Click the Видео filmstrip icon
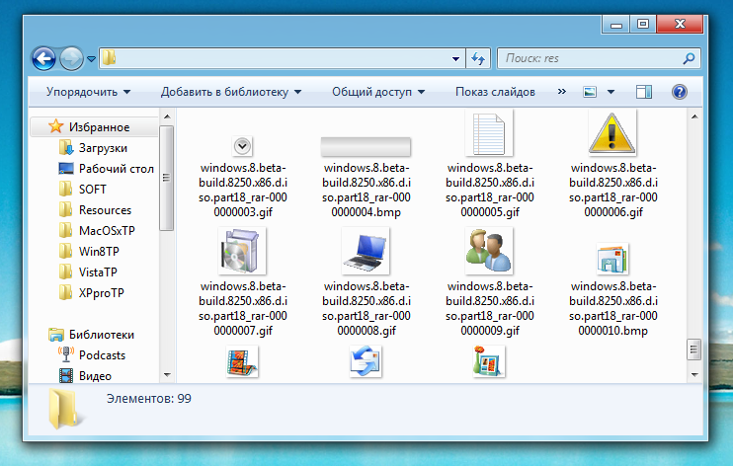Image resolution: width=733 pixels, height=466 pixels. (x=66, y=375)
